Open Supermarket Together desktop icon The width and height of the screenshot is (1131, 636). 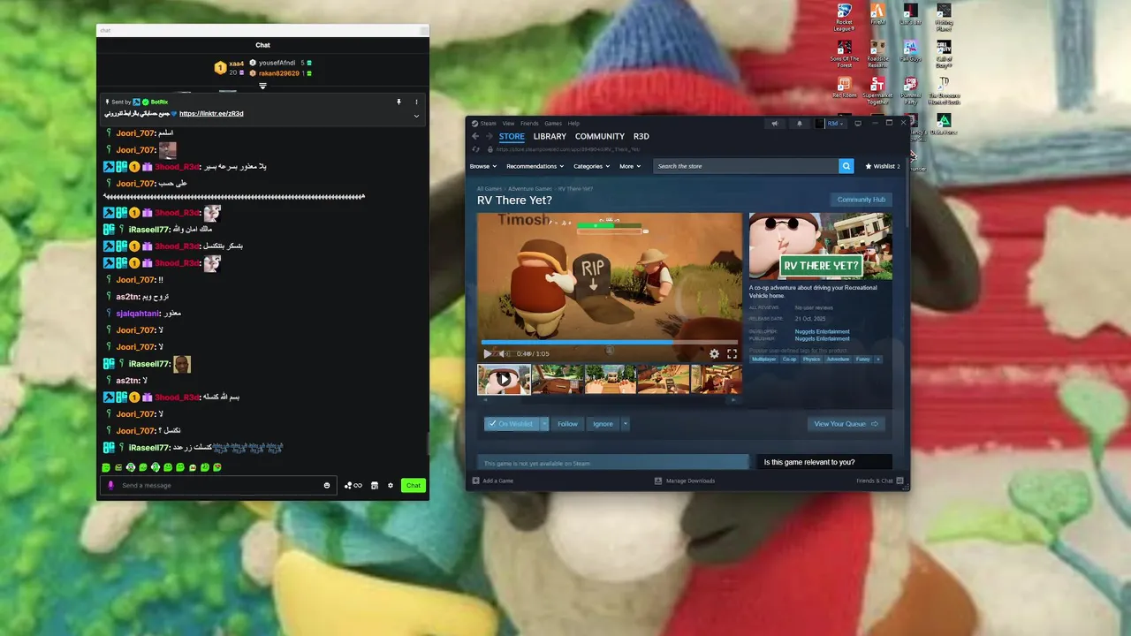(x=877, y=90)
